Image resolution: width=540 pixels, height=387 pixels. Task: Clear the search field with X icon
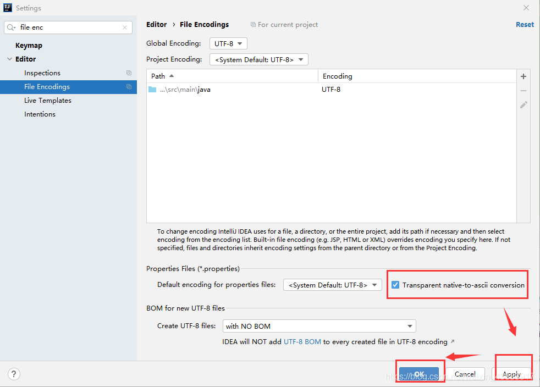point(125,27)
